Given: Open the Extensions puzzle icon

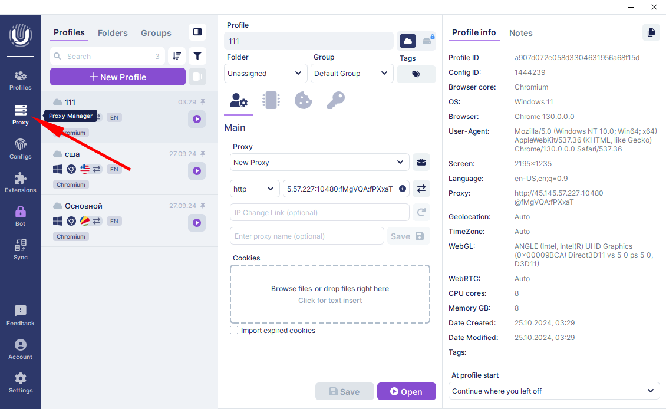Looking at the screenshot, I should pos(20,182).
